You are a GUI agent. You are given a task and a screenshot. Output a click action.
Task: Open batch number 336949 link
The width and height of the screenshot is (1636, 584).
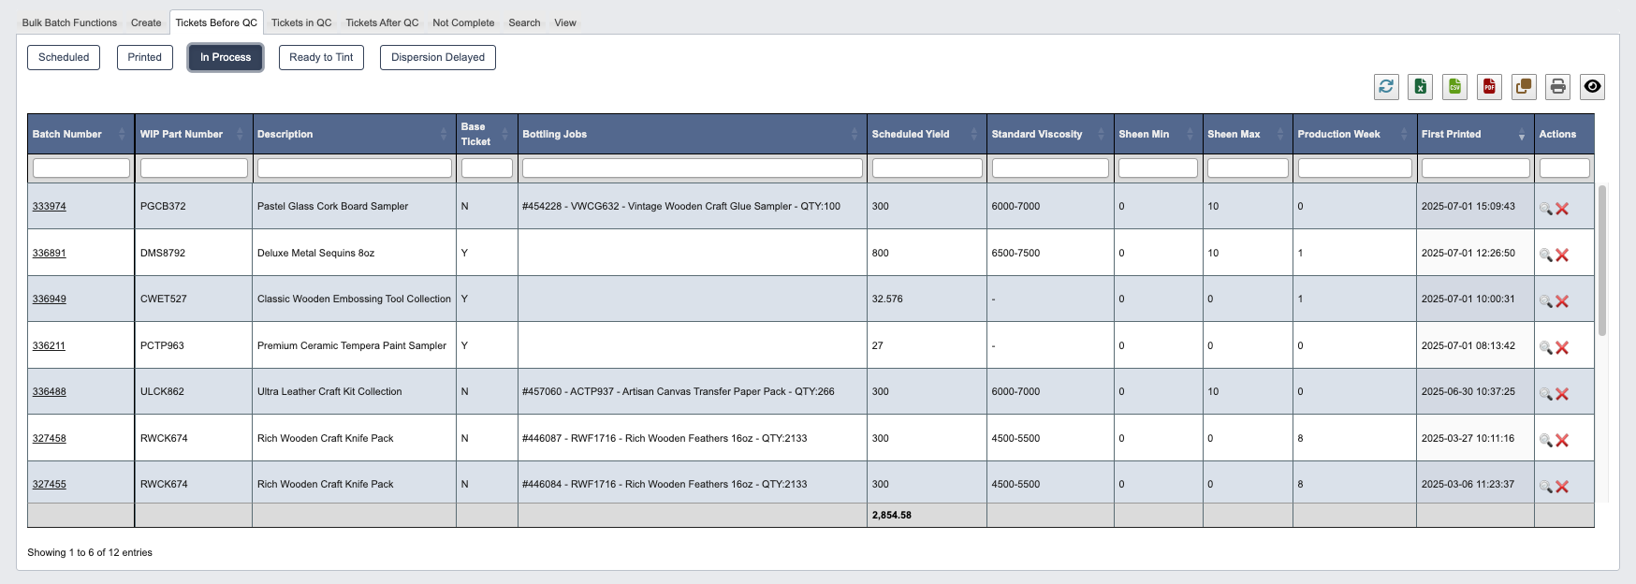(50, 299)
